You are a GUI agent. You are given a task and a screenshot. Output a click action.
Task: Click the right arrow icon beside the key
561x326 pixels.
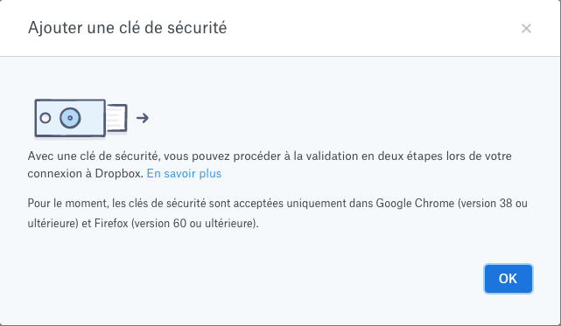coord(143,118)
